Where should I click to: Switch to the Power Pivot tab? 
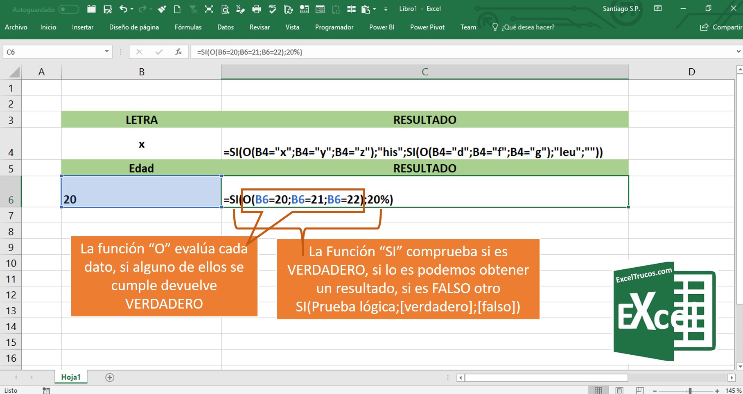coord(427,27)
